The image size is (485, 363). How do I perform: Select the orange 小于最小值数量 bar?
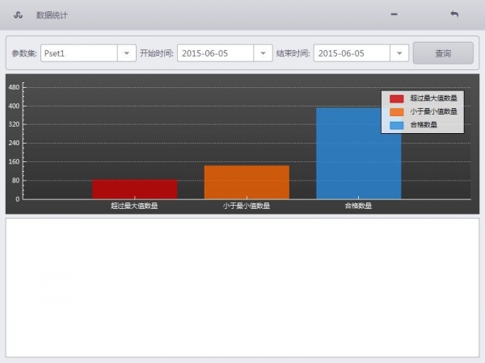[247, 182]
